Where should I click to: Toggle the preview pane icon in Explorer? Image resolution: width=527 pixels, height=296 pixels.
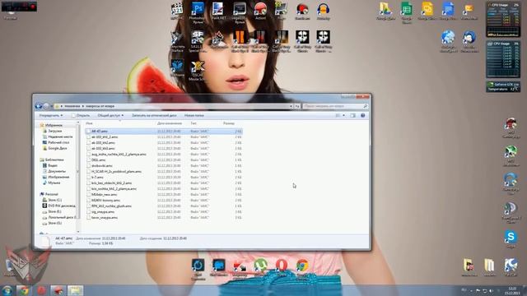(x=352, y=115)
